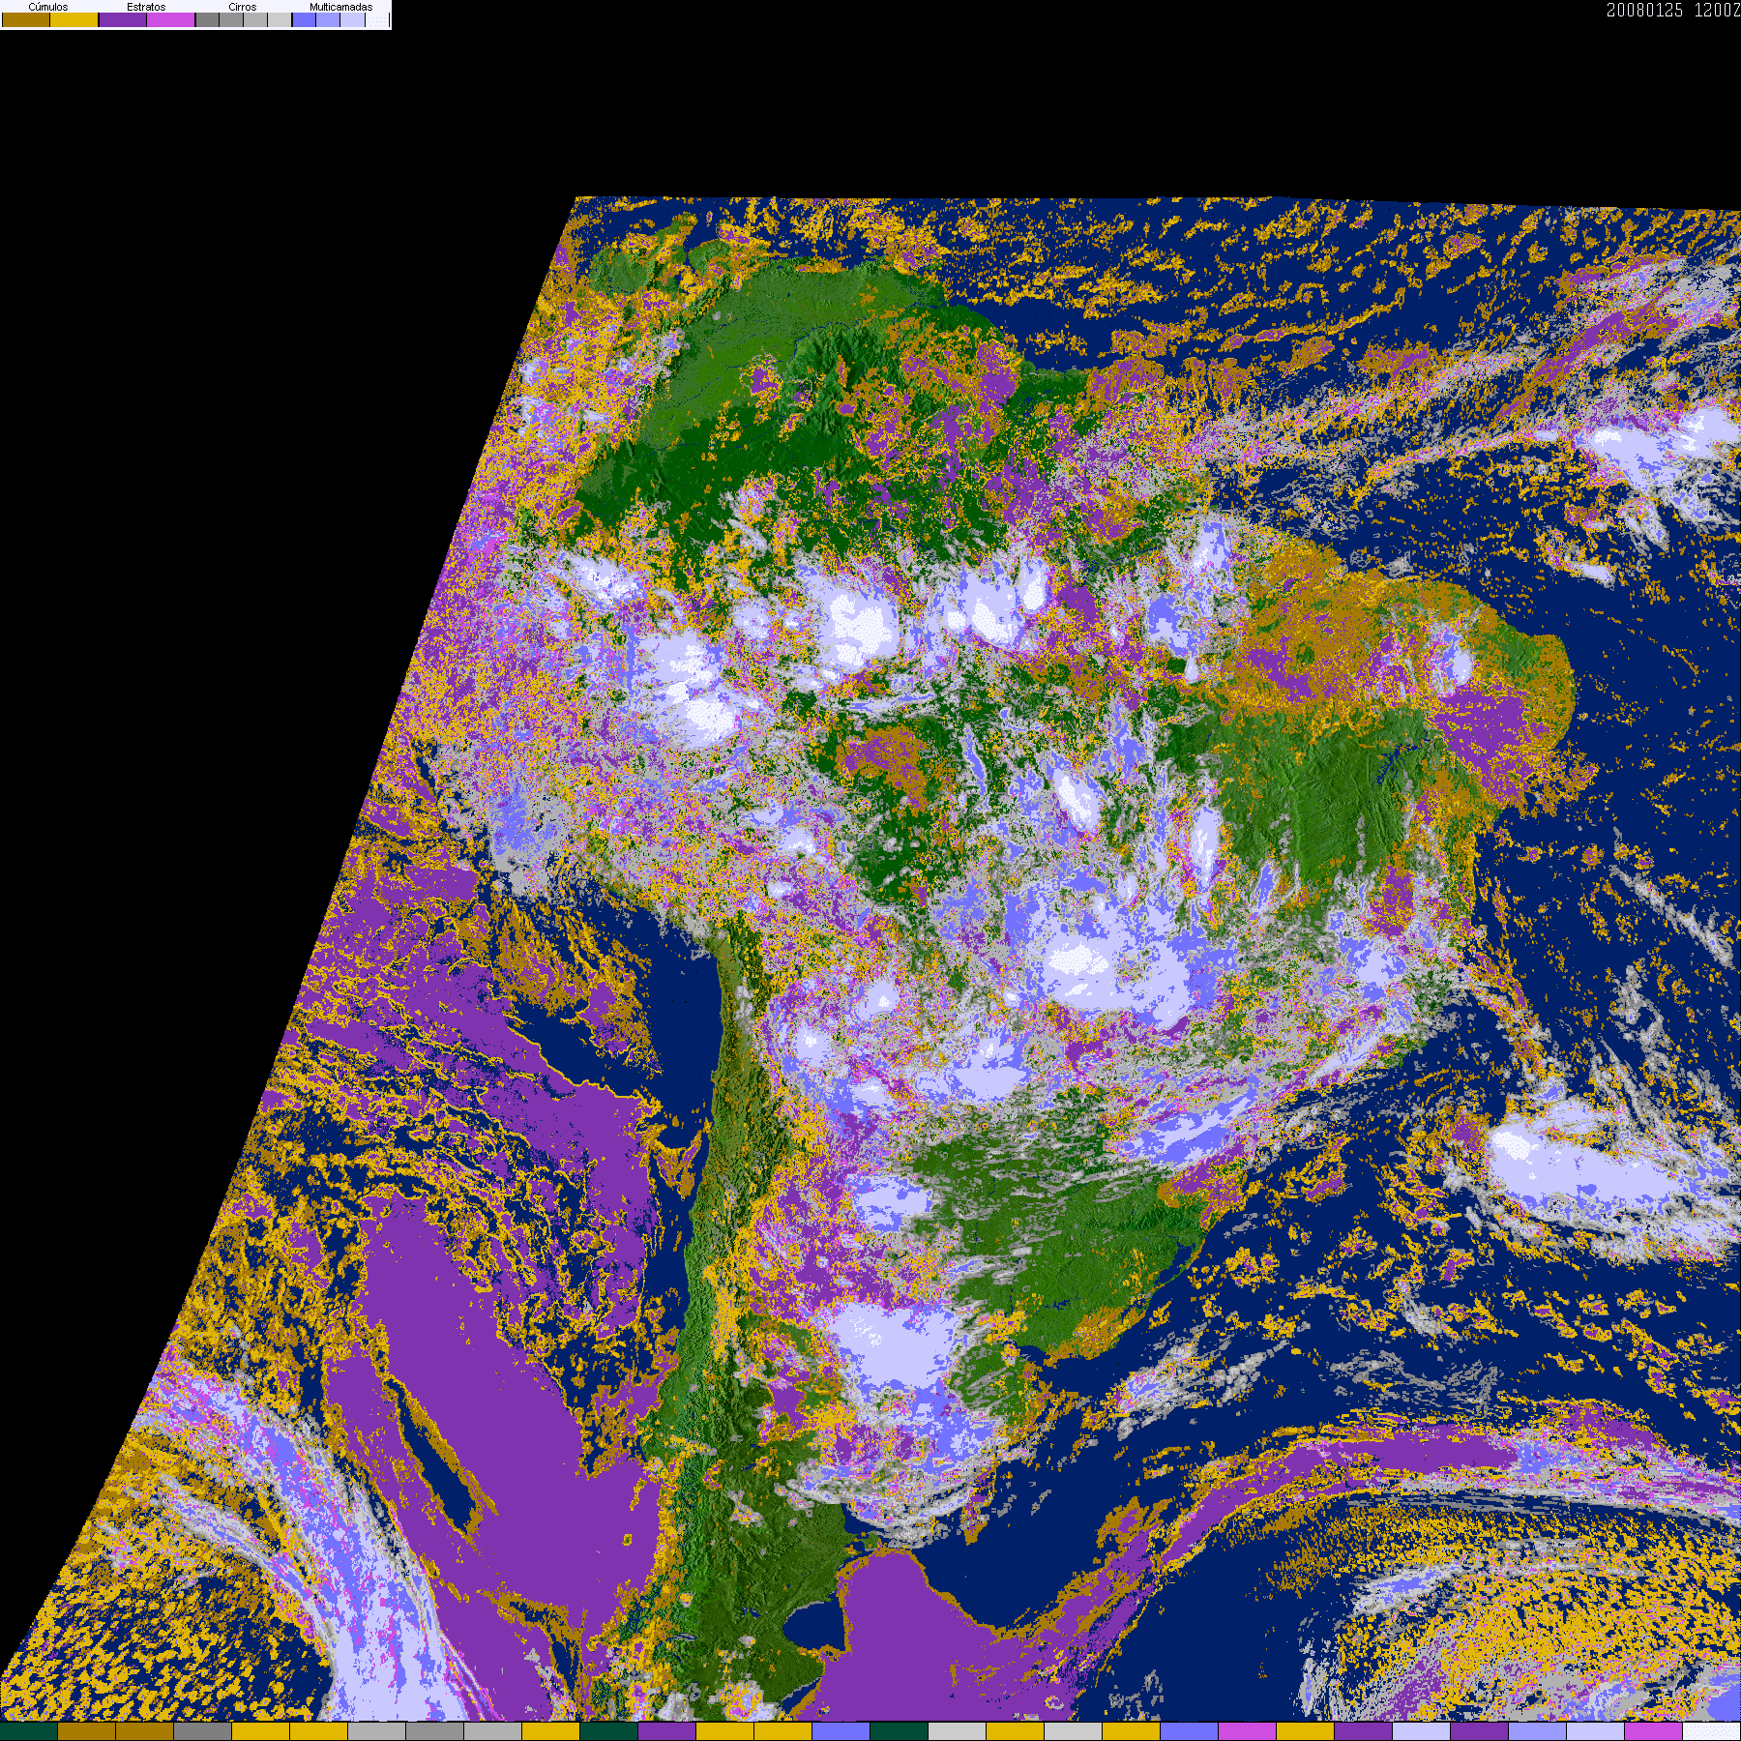Screen dimensions: 1741x1741
Task: Click the dark brown Cúmulos legend swatch
Action: point(26,20)
